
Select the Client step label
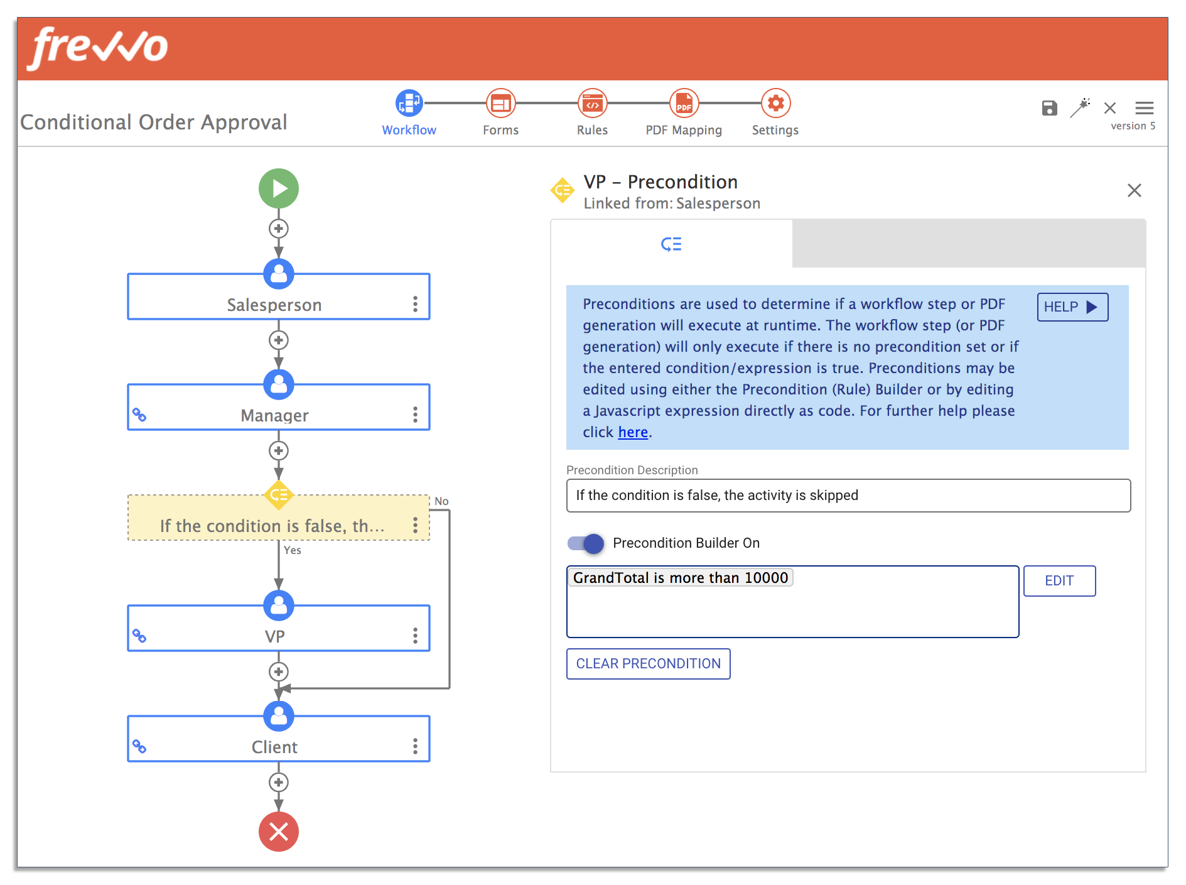tap(274, 747)
